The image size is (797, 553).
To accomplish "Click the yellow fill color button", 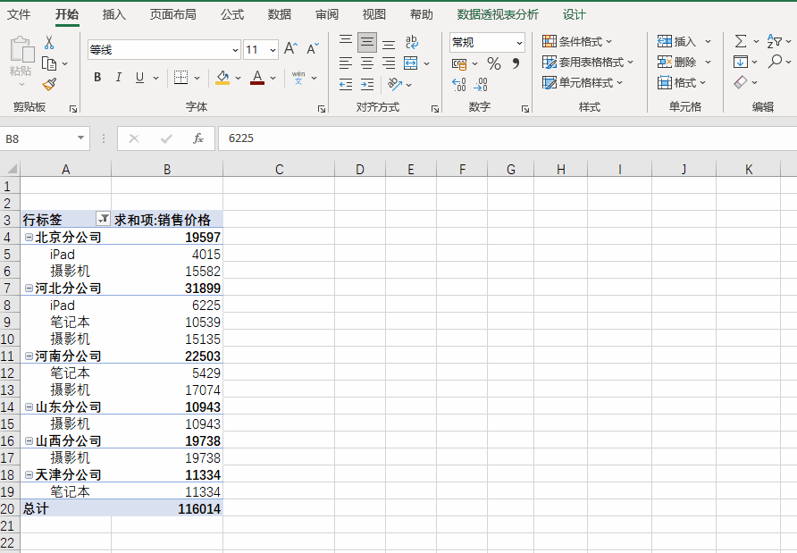I will pos(222,78).
